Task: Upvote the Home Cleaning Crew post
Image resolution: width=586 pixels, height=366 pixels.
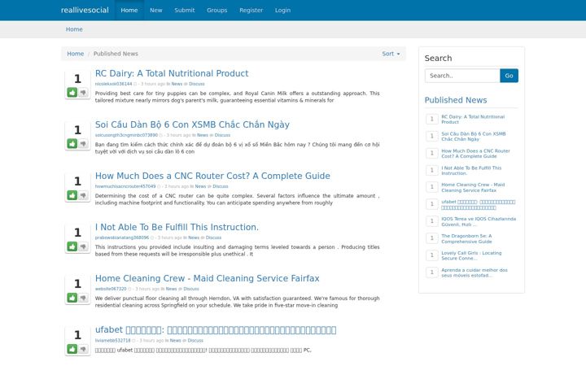Action: pyautogui.click(x=72, y=298)
